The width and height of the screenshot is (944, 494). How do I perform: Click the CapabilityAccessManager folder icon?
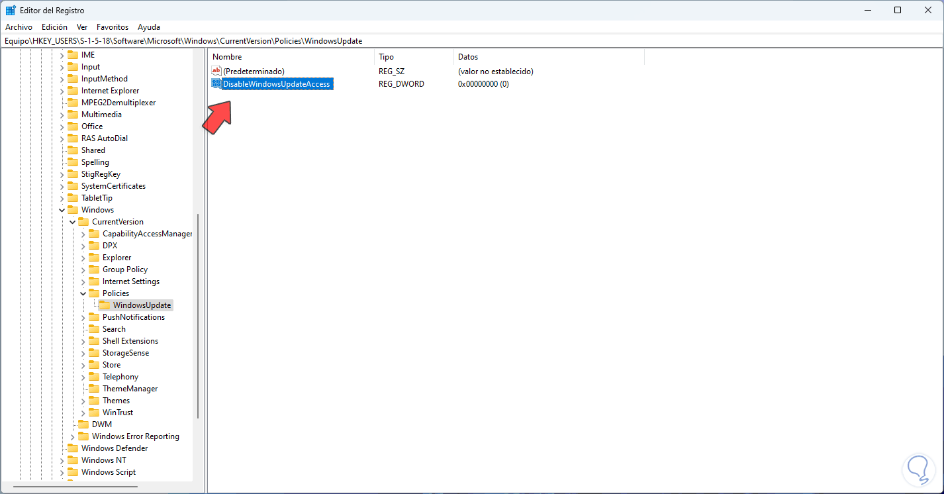click(94, 234)
